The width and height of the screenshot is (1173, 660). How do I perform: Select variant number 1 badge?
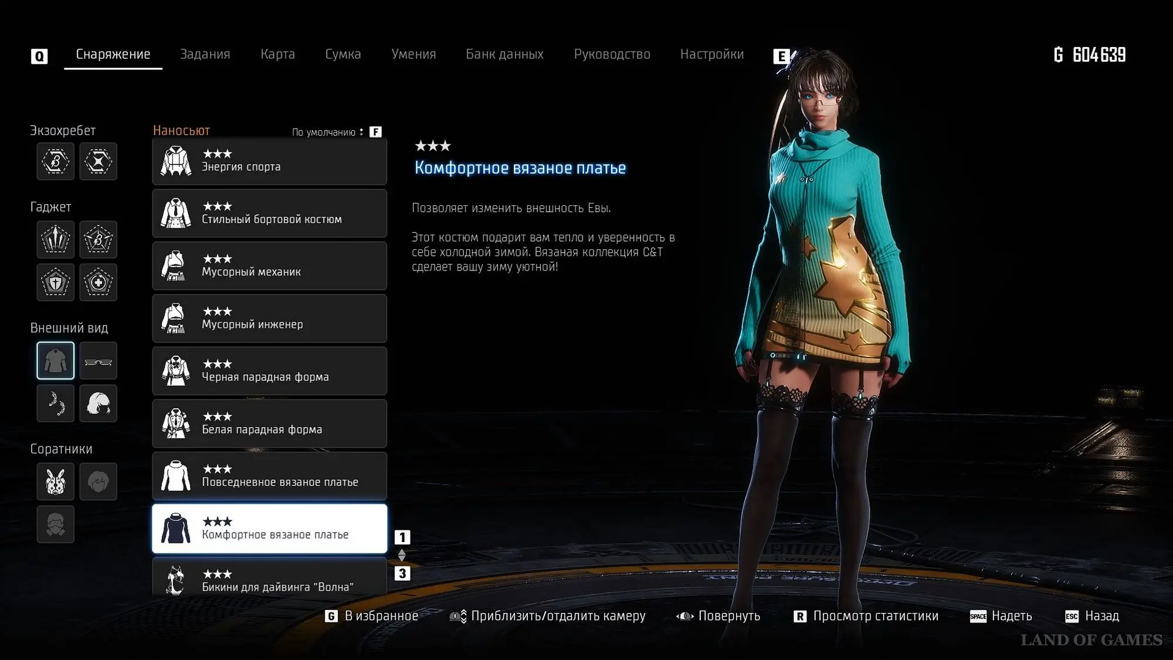coord(402,537)
